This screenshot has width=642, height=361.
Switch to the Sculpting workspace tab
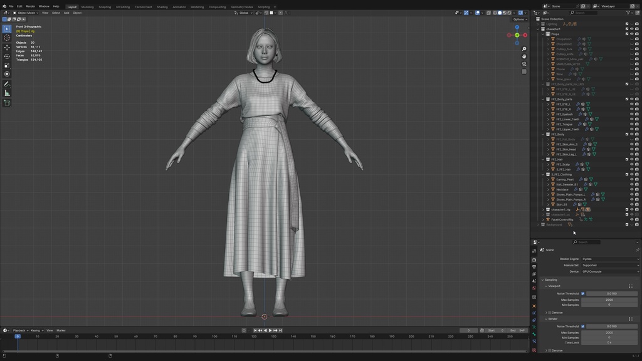click(x=107, y=7)
